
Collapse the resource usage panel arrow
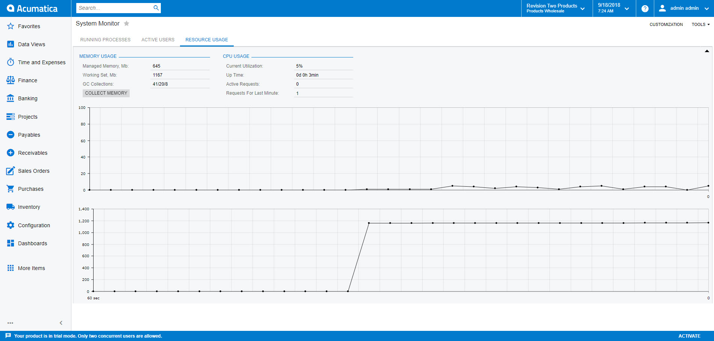pos(707,51)
